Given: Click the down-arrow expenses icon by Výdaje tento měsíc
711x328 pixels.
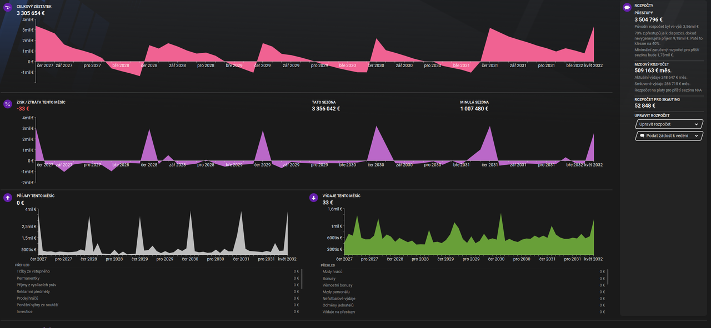Looking at the screenshot, I should click(x=314, y=198).
